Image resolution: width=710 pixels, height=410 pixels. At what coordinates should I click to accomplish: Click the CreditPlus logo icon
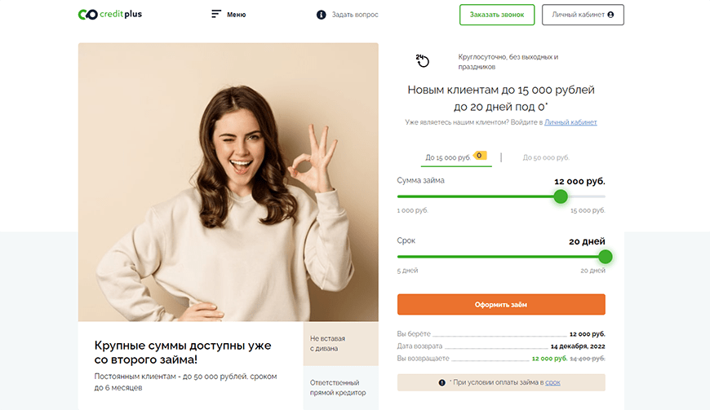88,15
